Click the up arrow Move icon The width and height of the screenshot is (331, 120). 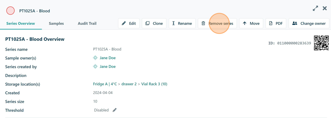245,23
